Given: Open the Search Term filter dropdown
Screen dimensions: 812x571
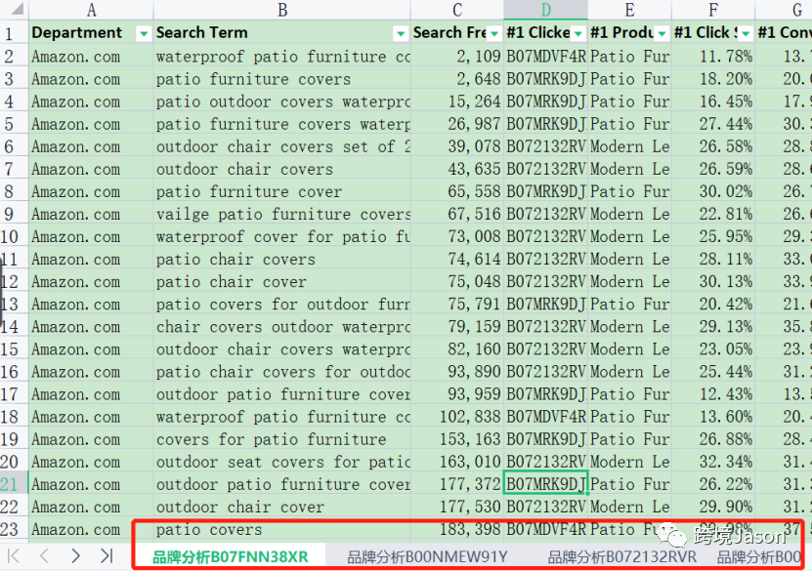Looking at the screenshot, I should (x=401, y=33).
